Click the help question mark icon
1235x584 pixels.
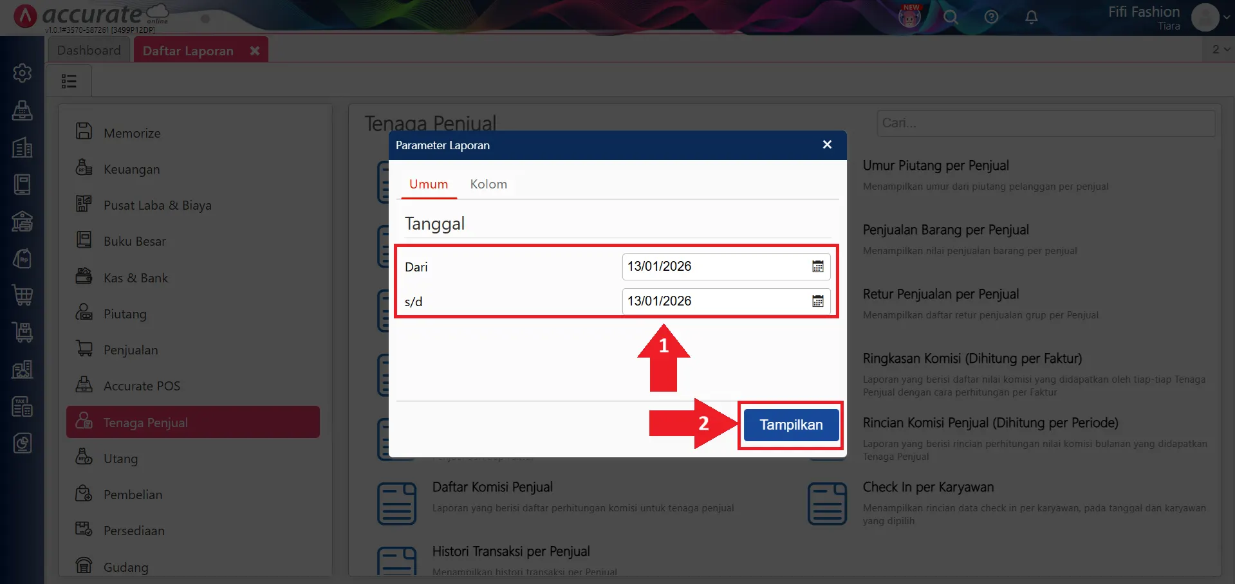pyautogui.click(x=991, y=17)
